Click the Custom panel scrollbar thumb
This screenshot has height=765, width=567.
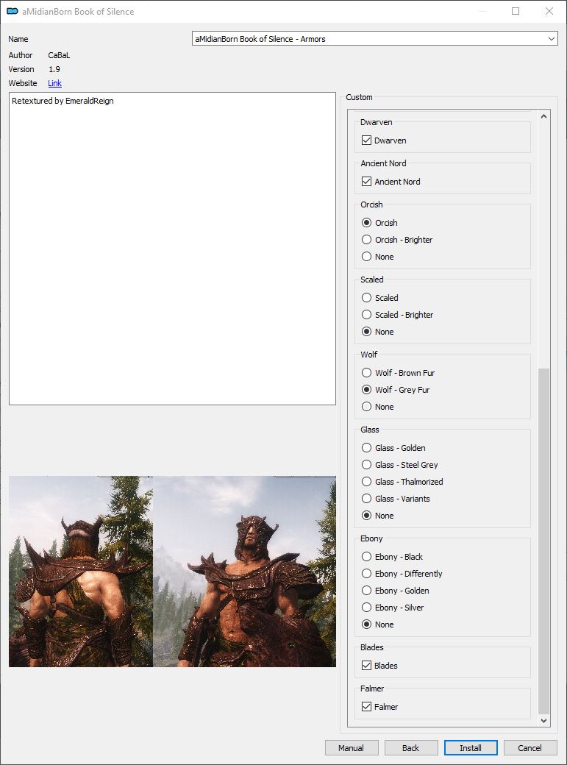(x=544, y=541)
